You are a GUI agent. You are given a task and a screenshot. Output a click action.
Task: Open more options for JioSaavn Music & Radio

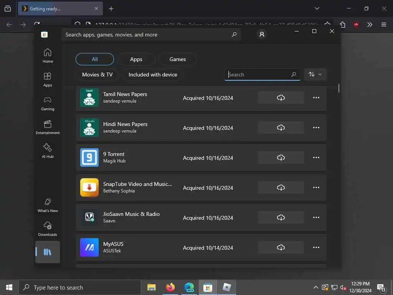316,217
